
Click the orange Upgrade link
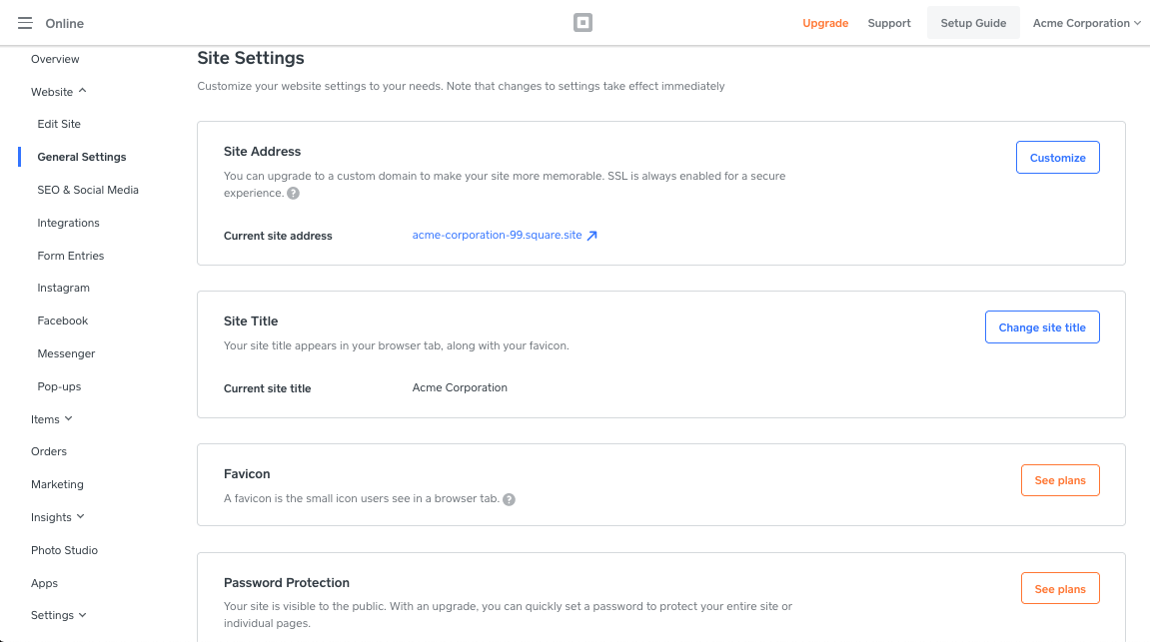click(x=825, y=23)
